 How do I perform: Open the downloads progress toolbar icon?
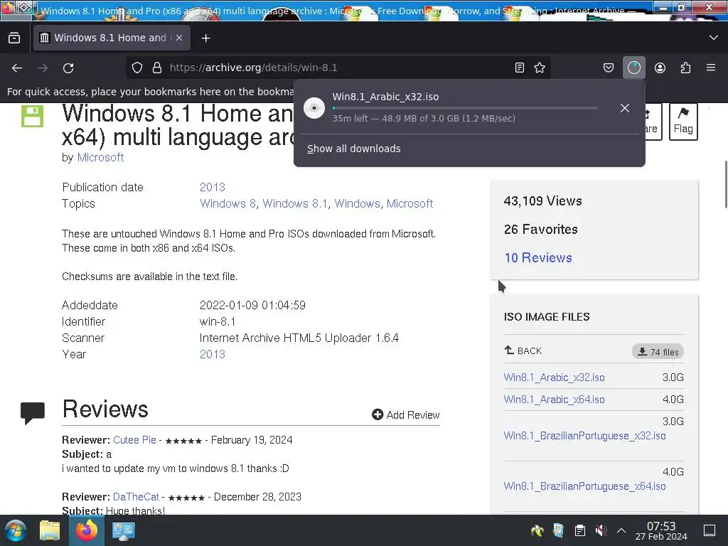tap(633, 68)
